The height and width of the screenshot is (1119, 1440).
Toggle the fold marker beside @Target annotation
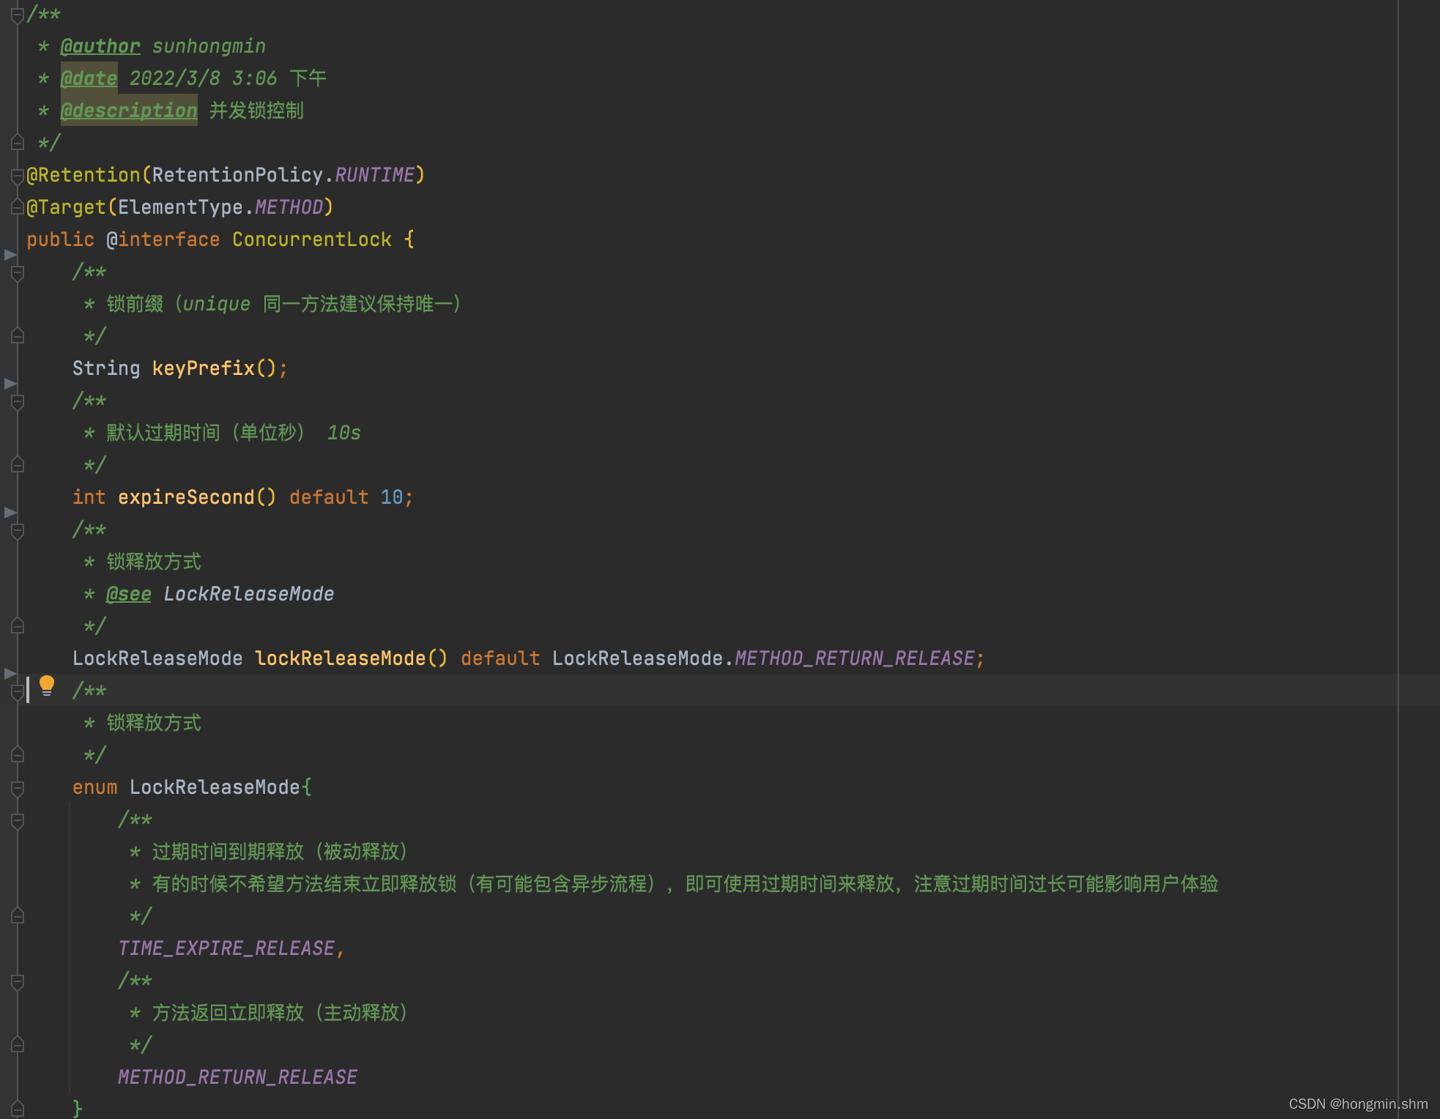pyautogui.click(x=18, y=207)
